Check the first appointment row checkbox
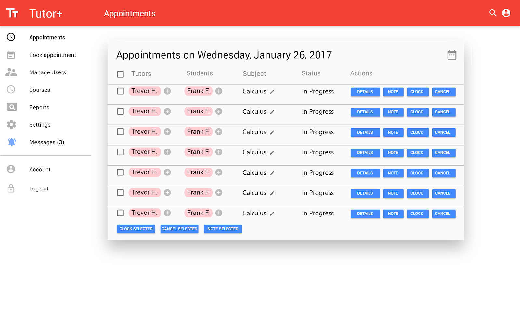Image resolution: width=520 pixels, height=325 pixels. coord(120,91)
